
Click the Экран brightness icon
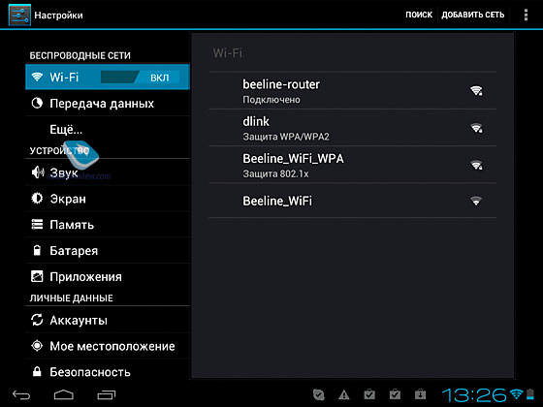(x=37, y=199)
